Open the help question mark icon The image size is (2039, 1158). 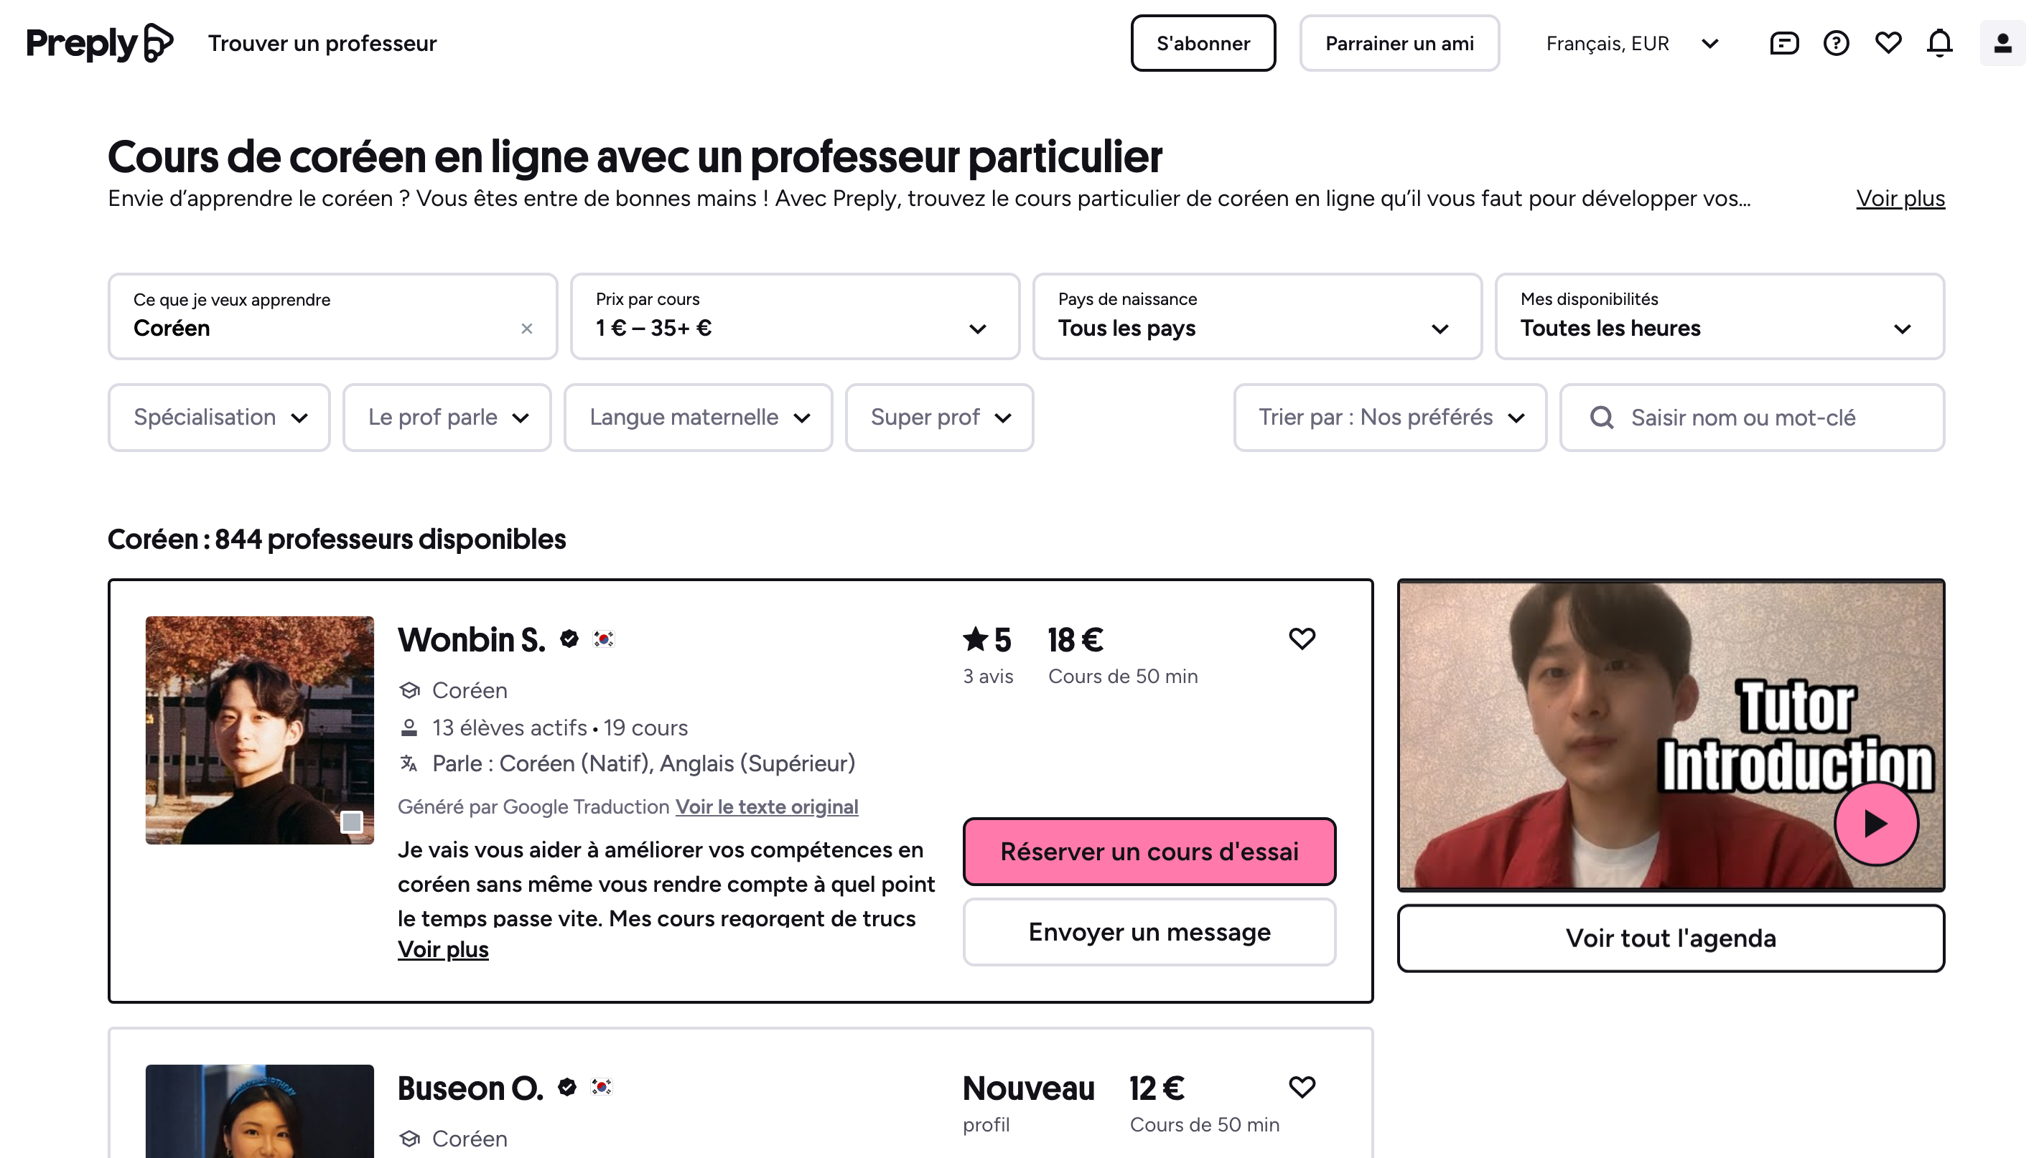point(1836,43)
